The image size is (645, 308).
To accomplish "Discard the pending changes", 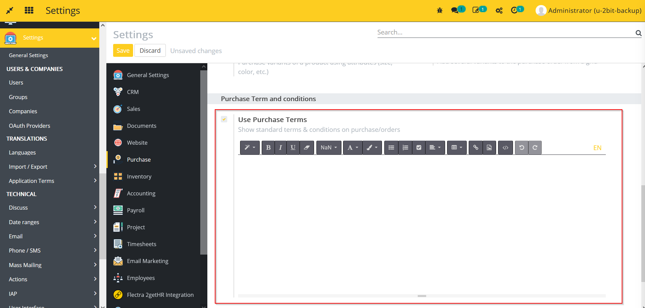I will click(x=150, y=50).
